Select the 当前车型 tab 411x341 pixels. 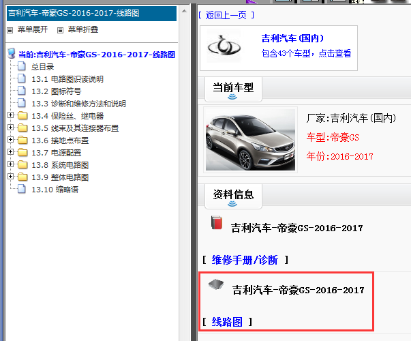point(233,89)
